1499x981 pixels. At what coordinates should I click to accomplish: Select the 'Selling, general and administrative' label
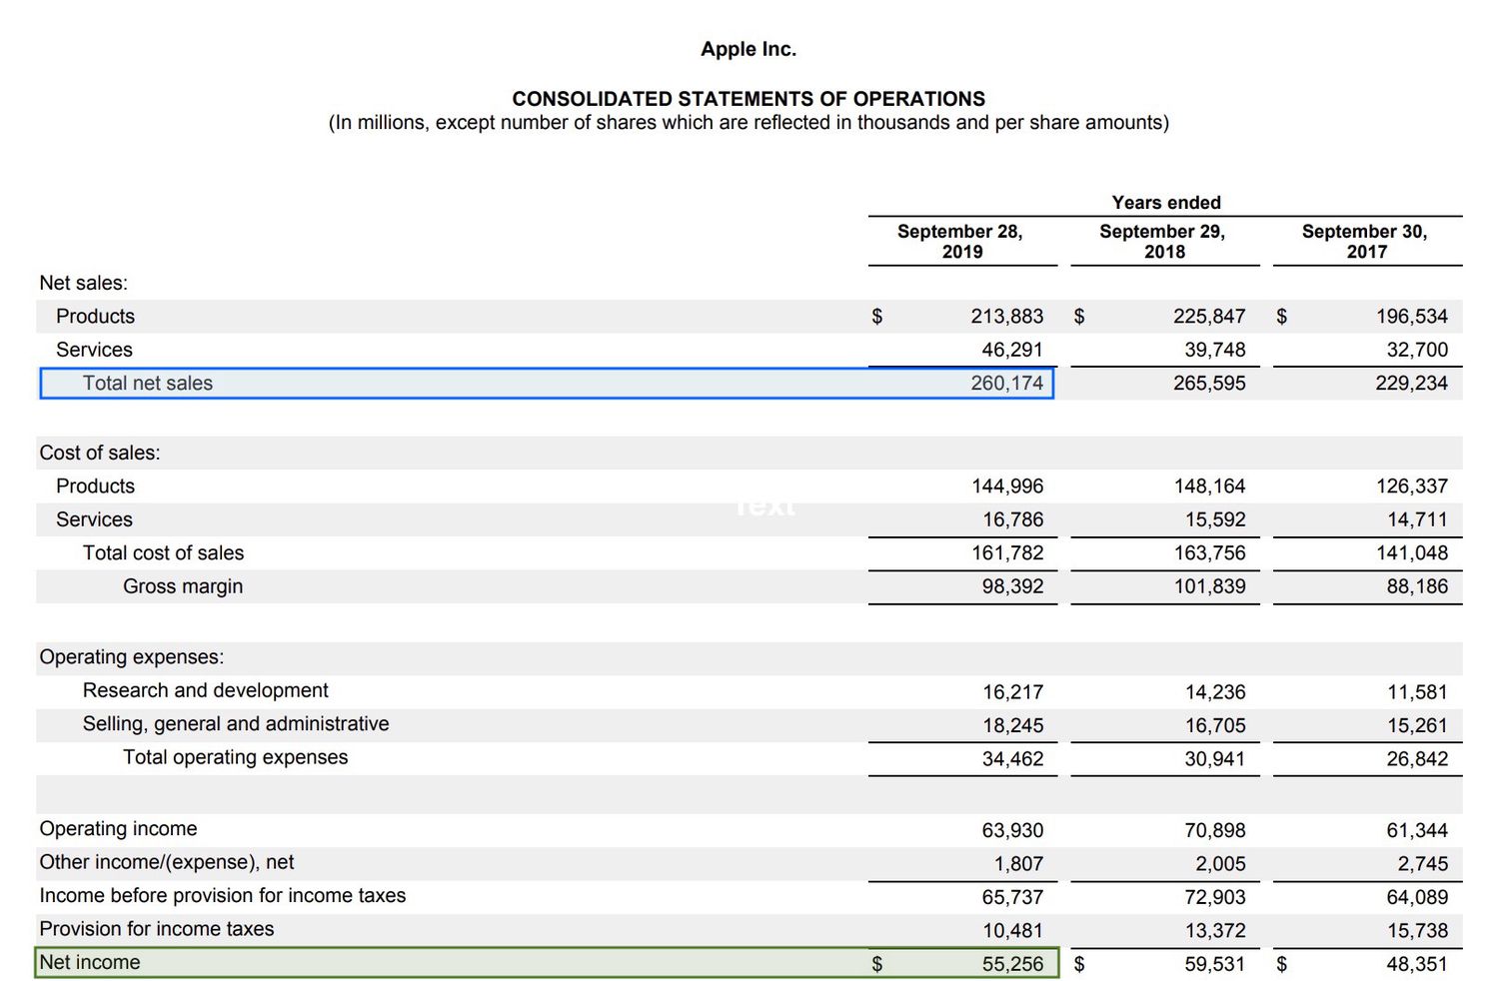point(236,724)
